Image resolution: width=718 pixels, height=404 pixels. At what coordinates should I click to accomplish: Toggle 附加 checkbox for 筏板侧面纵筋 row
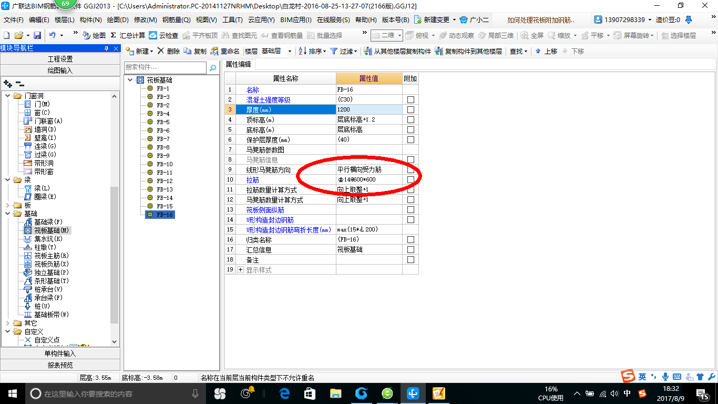coord(411,209)
